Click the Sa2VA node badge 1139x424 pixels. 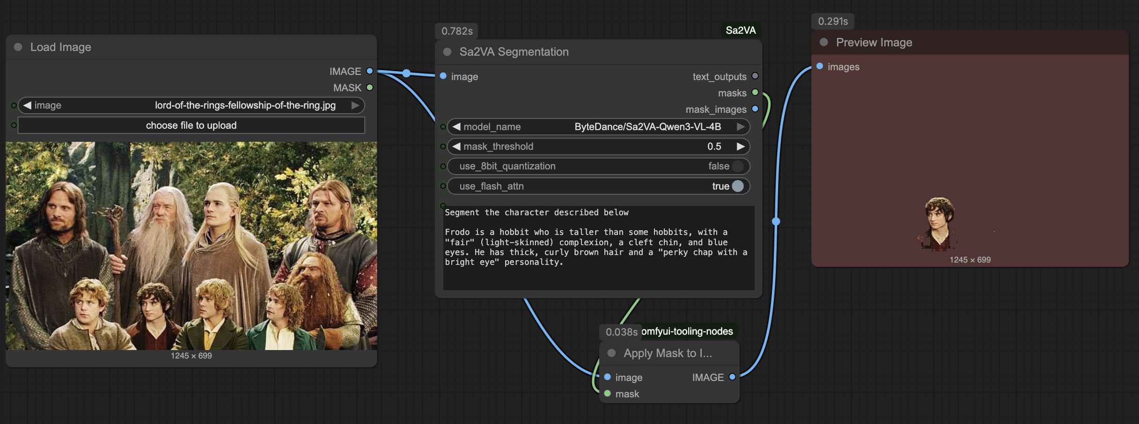tap(741, 30)
